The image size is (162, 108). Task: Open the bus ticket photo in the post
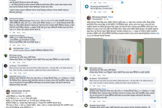click(123, 51)
